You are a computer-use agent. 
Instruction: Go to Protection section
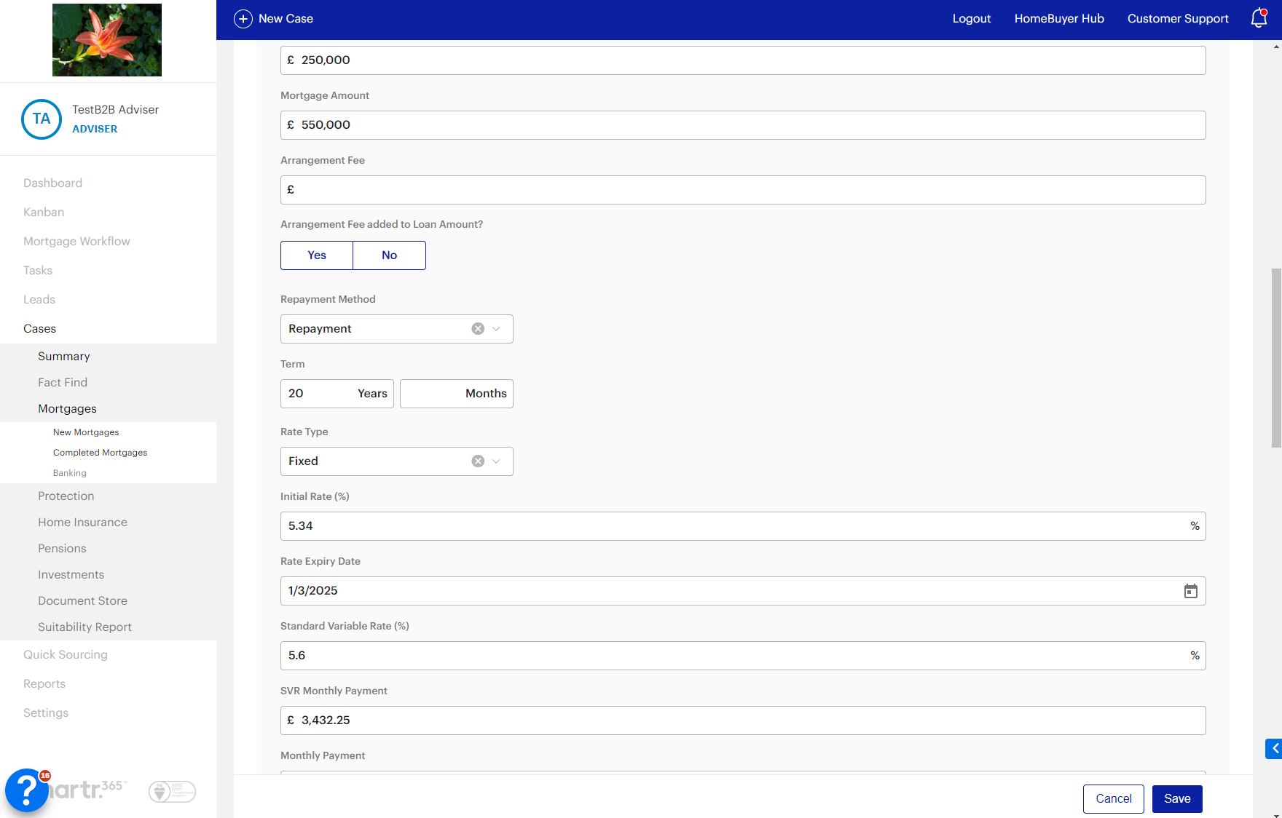tap(66, 496)
